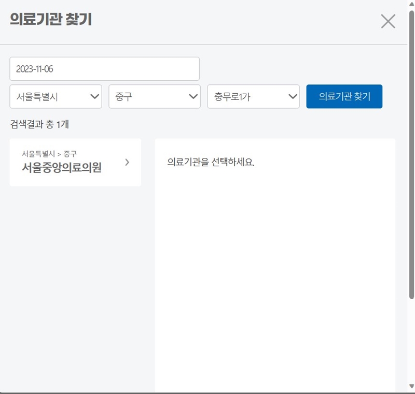Click the scrollbar down arrow
The width and height of the screenshot is (415, 394).
point(411,386)
